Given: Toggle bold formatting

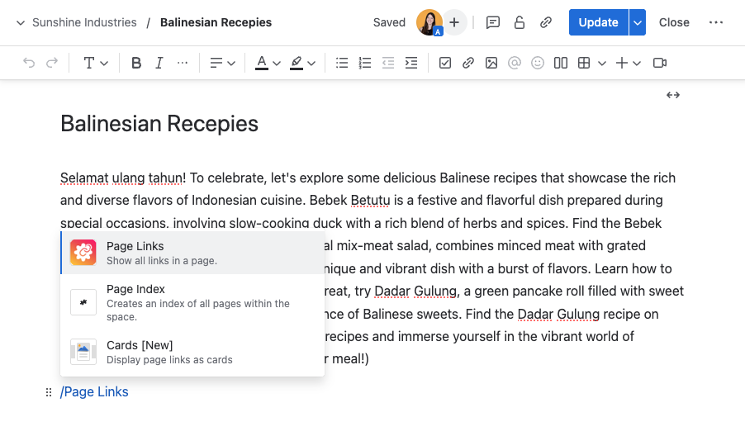Looking at the screenshot, I should pos(136,63).
